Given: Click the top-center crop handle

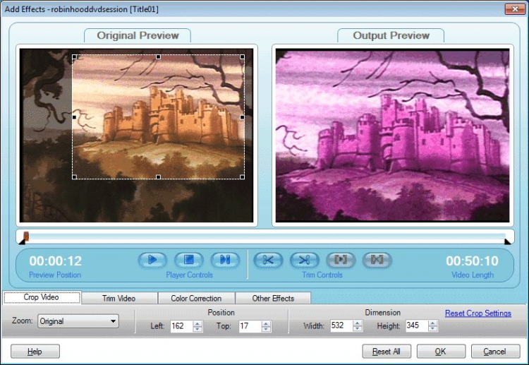Looking at the screenshot, I should click(158, 57).
